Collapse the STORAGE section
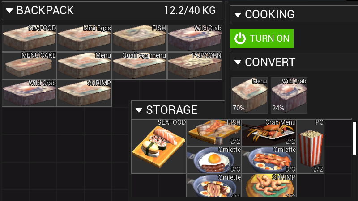Viewport: 358px width, 201px height. click(x=139, y=110)
